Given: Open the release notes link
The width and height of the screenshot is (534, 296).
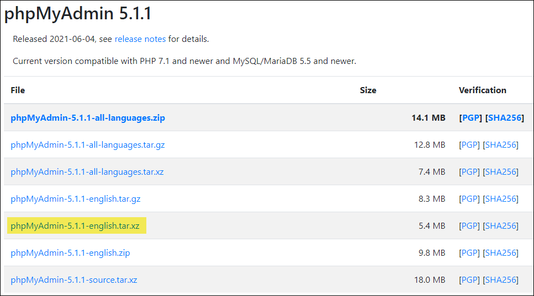Looking at the screenshot, I should click(x=140, y=39).
